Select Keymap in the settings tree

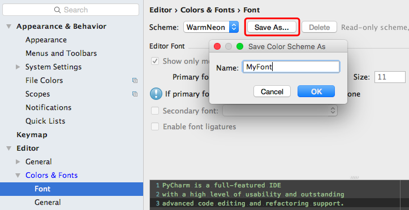click(x=32, y=134)
